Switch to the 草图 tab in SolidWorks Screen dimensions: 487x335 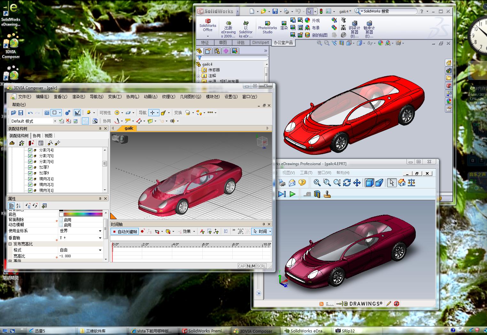(x=223, y=43)
